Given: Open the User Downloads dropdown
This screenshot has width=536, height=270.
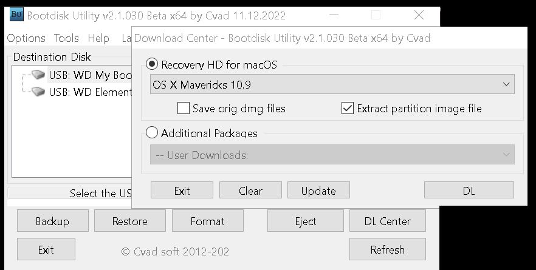Looking at the screenshot, I should [332, 155].
